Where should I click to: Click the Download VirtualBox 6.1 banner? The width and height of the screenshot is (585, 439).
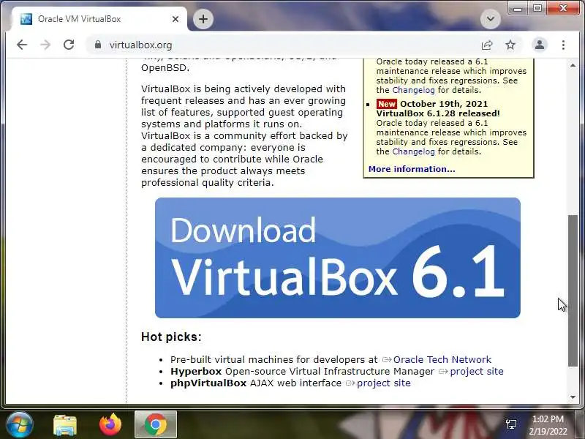(338, 258)
